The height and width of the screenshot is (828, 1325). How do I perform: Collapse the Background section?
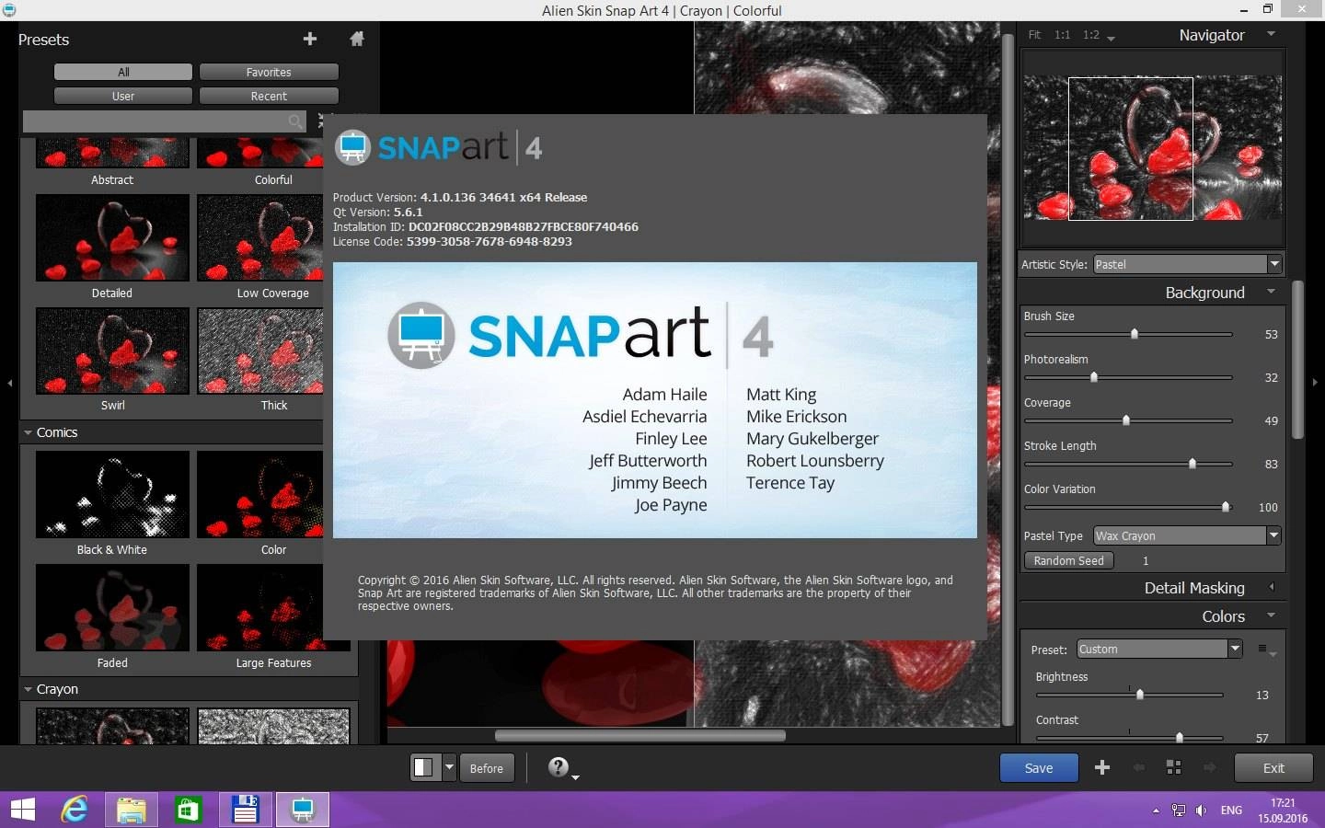click(1272, 292)
